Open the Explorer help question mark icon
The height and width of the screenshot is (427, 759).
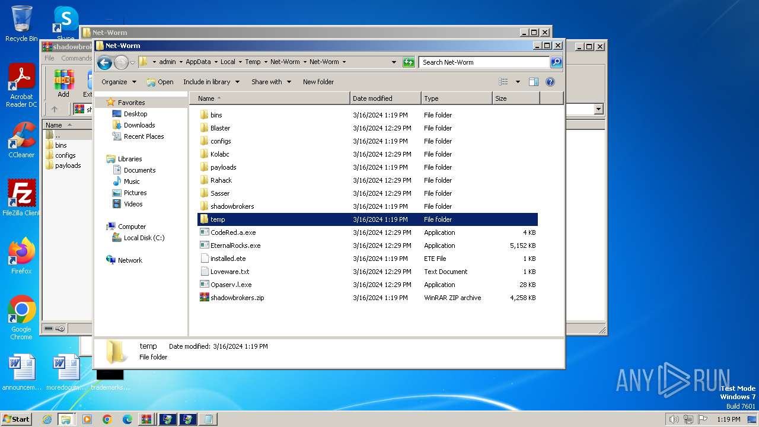550,82
